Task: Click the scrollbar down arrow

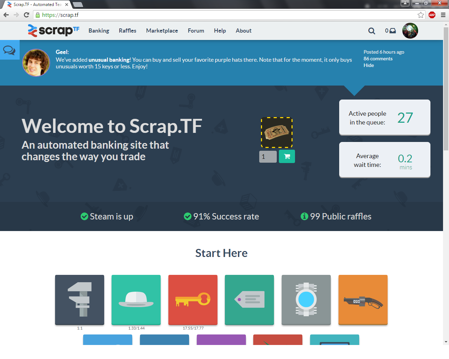Action: point(446,342)
